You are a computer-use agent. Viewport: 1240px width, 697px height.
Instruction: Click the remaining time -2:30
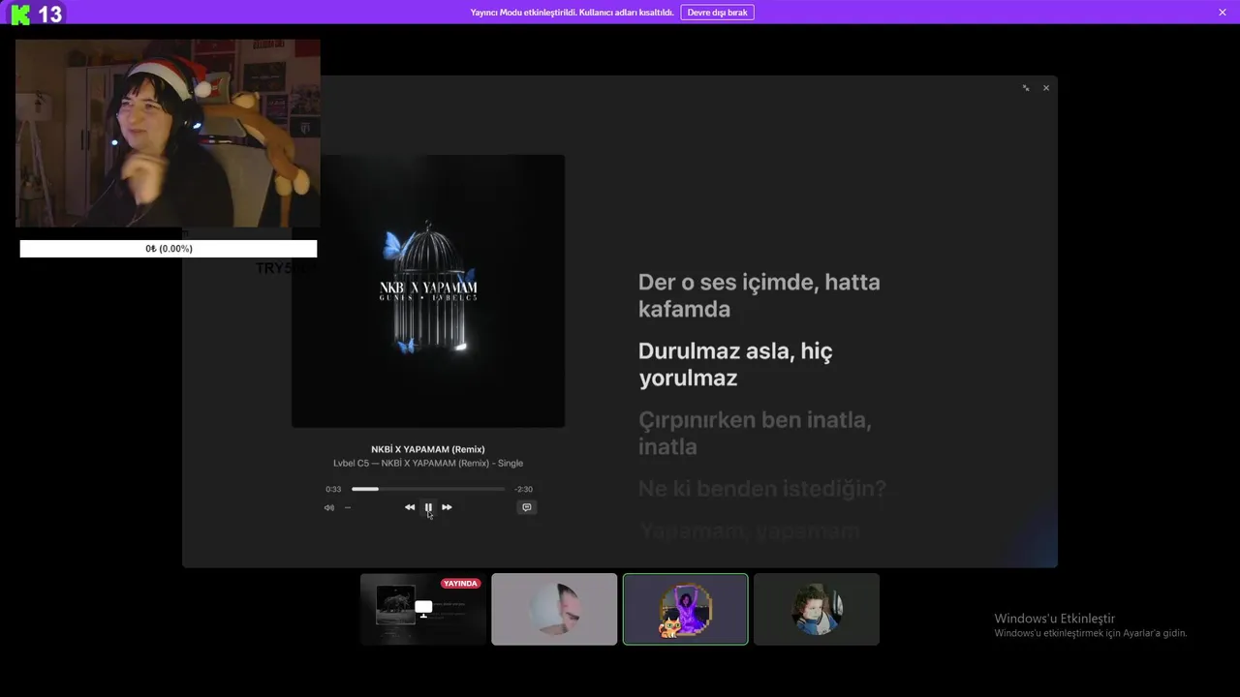[x=523, y=489]
